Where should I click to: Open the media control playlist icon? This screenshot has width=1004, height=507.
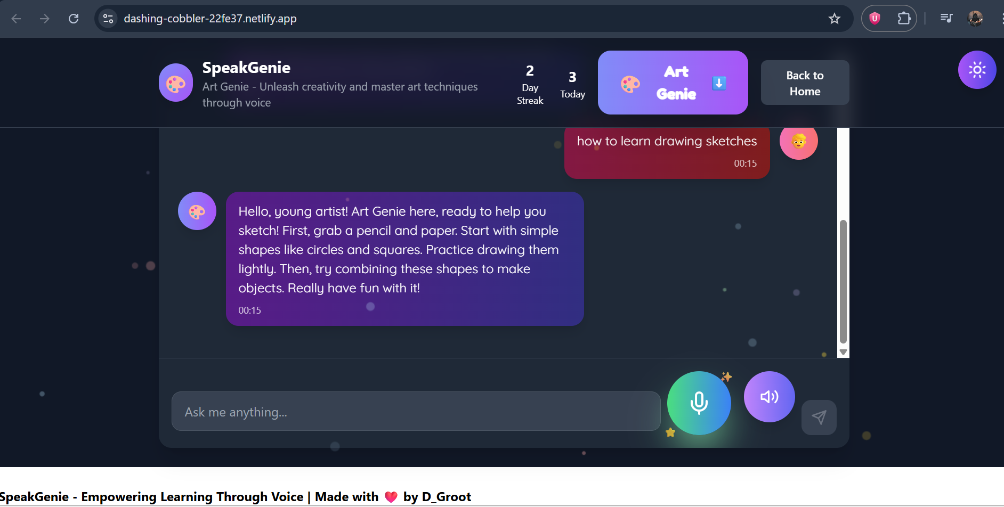pos(946,19)
